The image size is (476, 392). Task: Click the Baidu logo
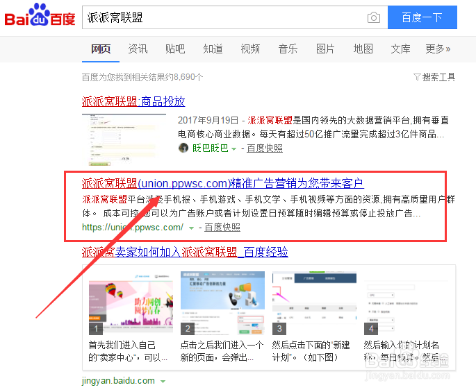pos(40,15)
